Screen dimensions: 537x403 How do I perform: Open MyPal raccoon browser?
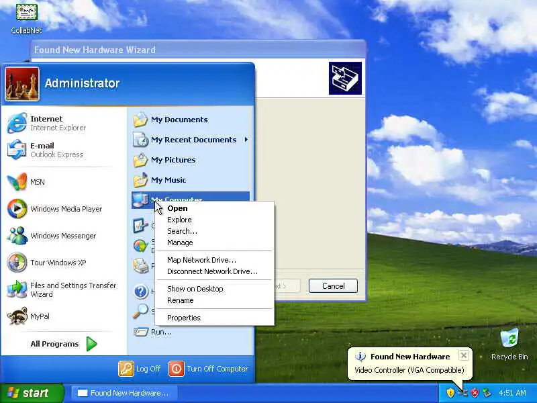[63, 316]
